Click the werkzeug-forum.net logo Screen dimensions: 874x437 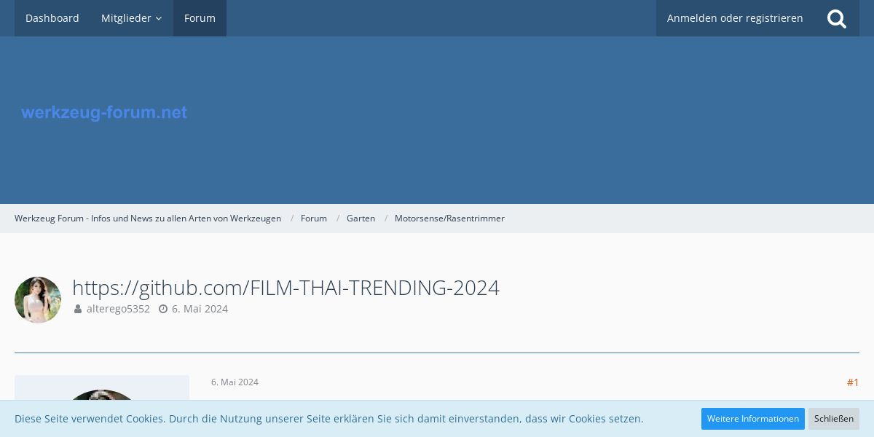104,112
